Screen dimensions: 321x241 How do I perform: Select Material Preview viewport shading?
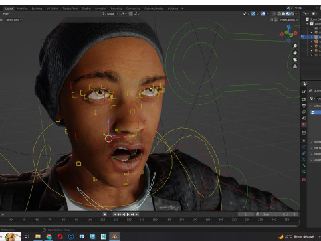click(288, 14)
